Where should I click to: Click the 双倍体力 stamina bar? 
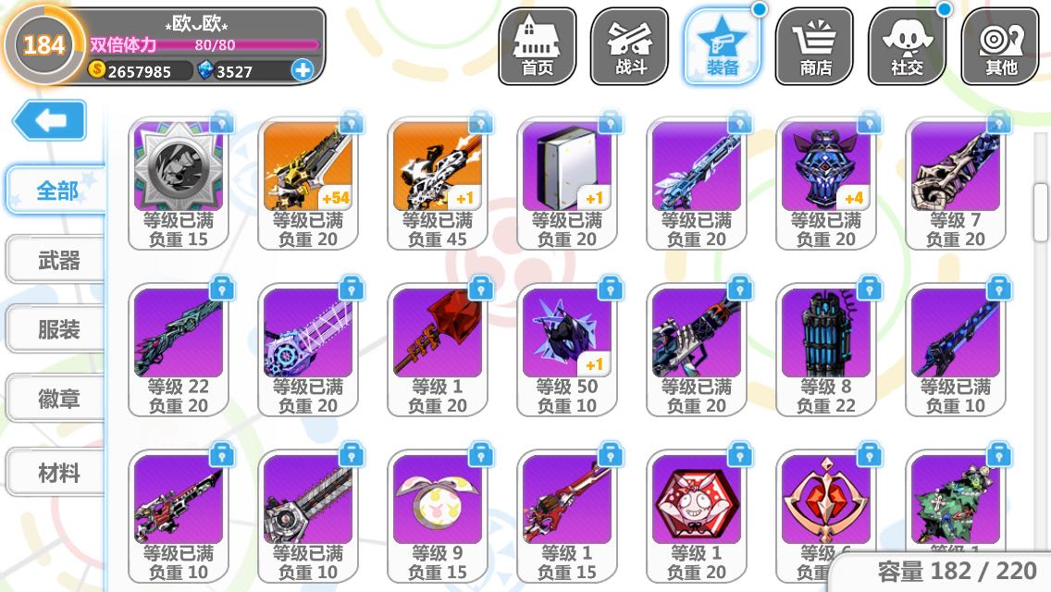click(204, 45)
